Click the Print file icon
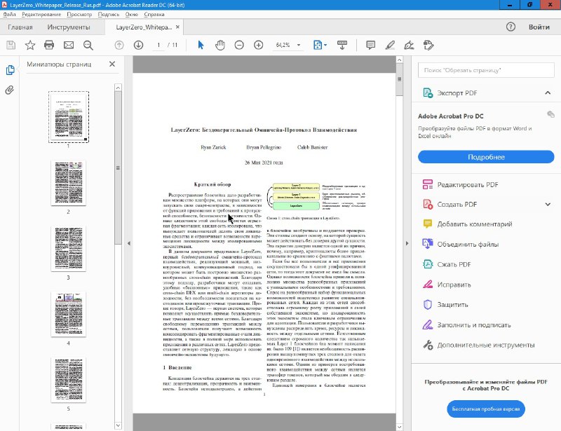Screen dimensions: 561x431 click(49, 45)
